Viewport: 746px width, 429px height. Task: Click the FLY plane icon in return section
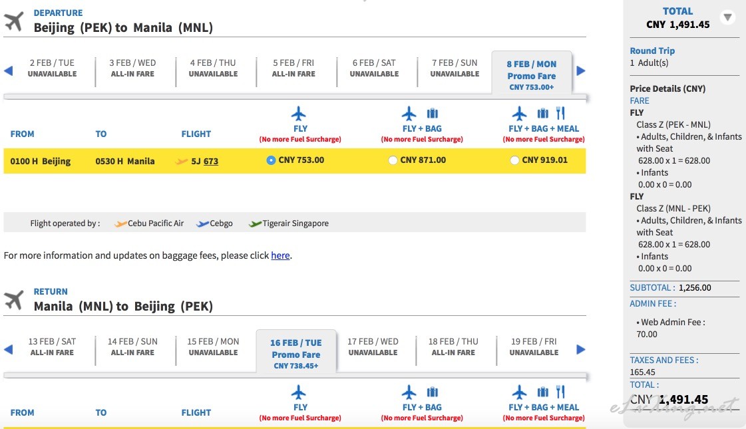(299, 393)
